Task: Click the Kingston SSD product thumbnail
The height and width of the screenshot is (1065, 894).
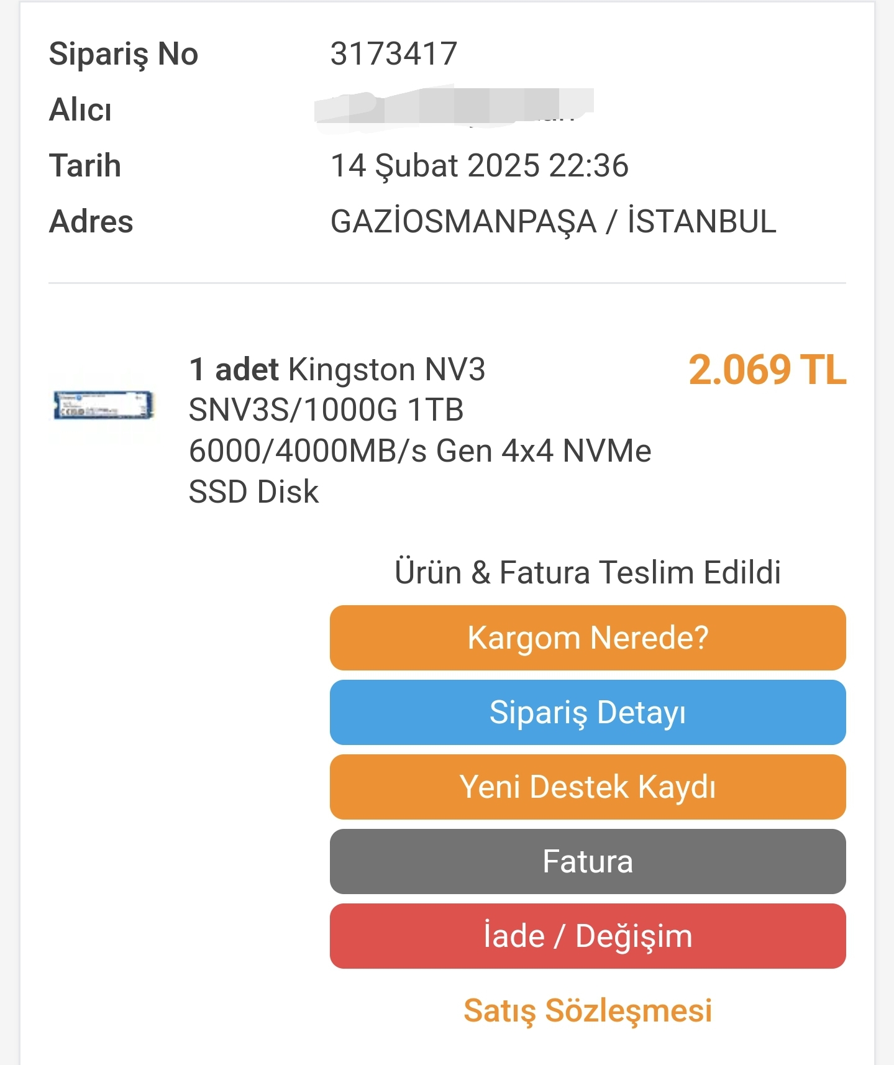Action: pos(103,405)
